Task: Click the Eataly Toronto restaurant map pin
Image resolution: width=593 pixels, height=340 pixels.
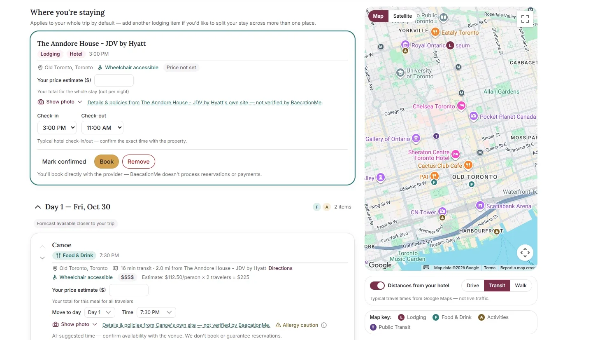Action: tap(435, 32)
